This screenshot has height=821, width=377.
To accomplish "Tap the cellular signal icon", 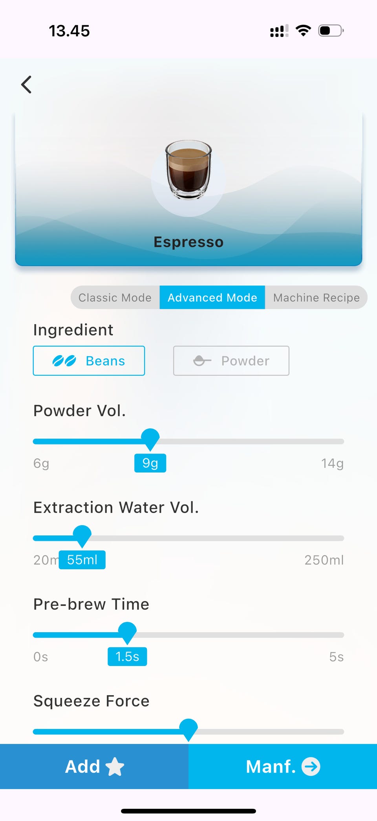I will pyautogui.click(x=279, y=31).
